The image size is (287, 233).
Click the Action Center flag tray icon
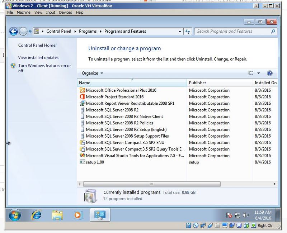229,215
